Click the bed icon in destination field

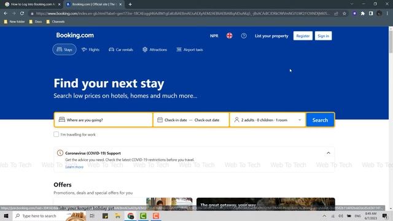(61, 120)
